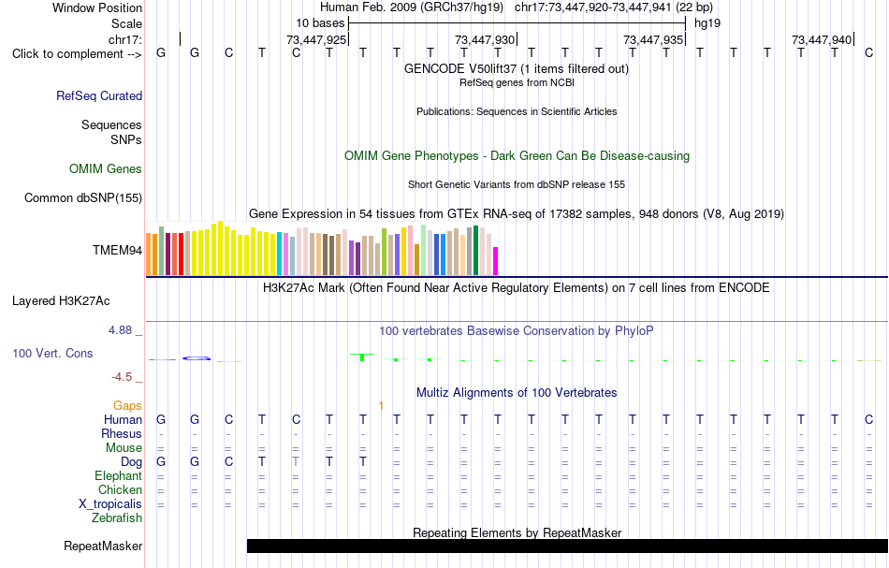The image size is (889, 568).
Task: Click the '10 bases' scale bar label
Action: (320, 23)
